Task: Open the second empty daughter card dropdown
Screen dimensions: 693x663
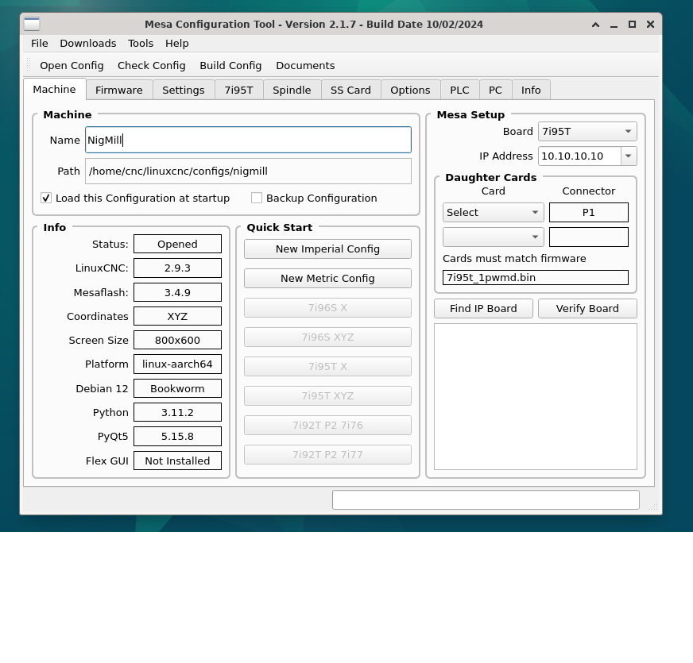Action: (x=493, y=237)
